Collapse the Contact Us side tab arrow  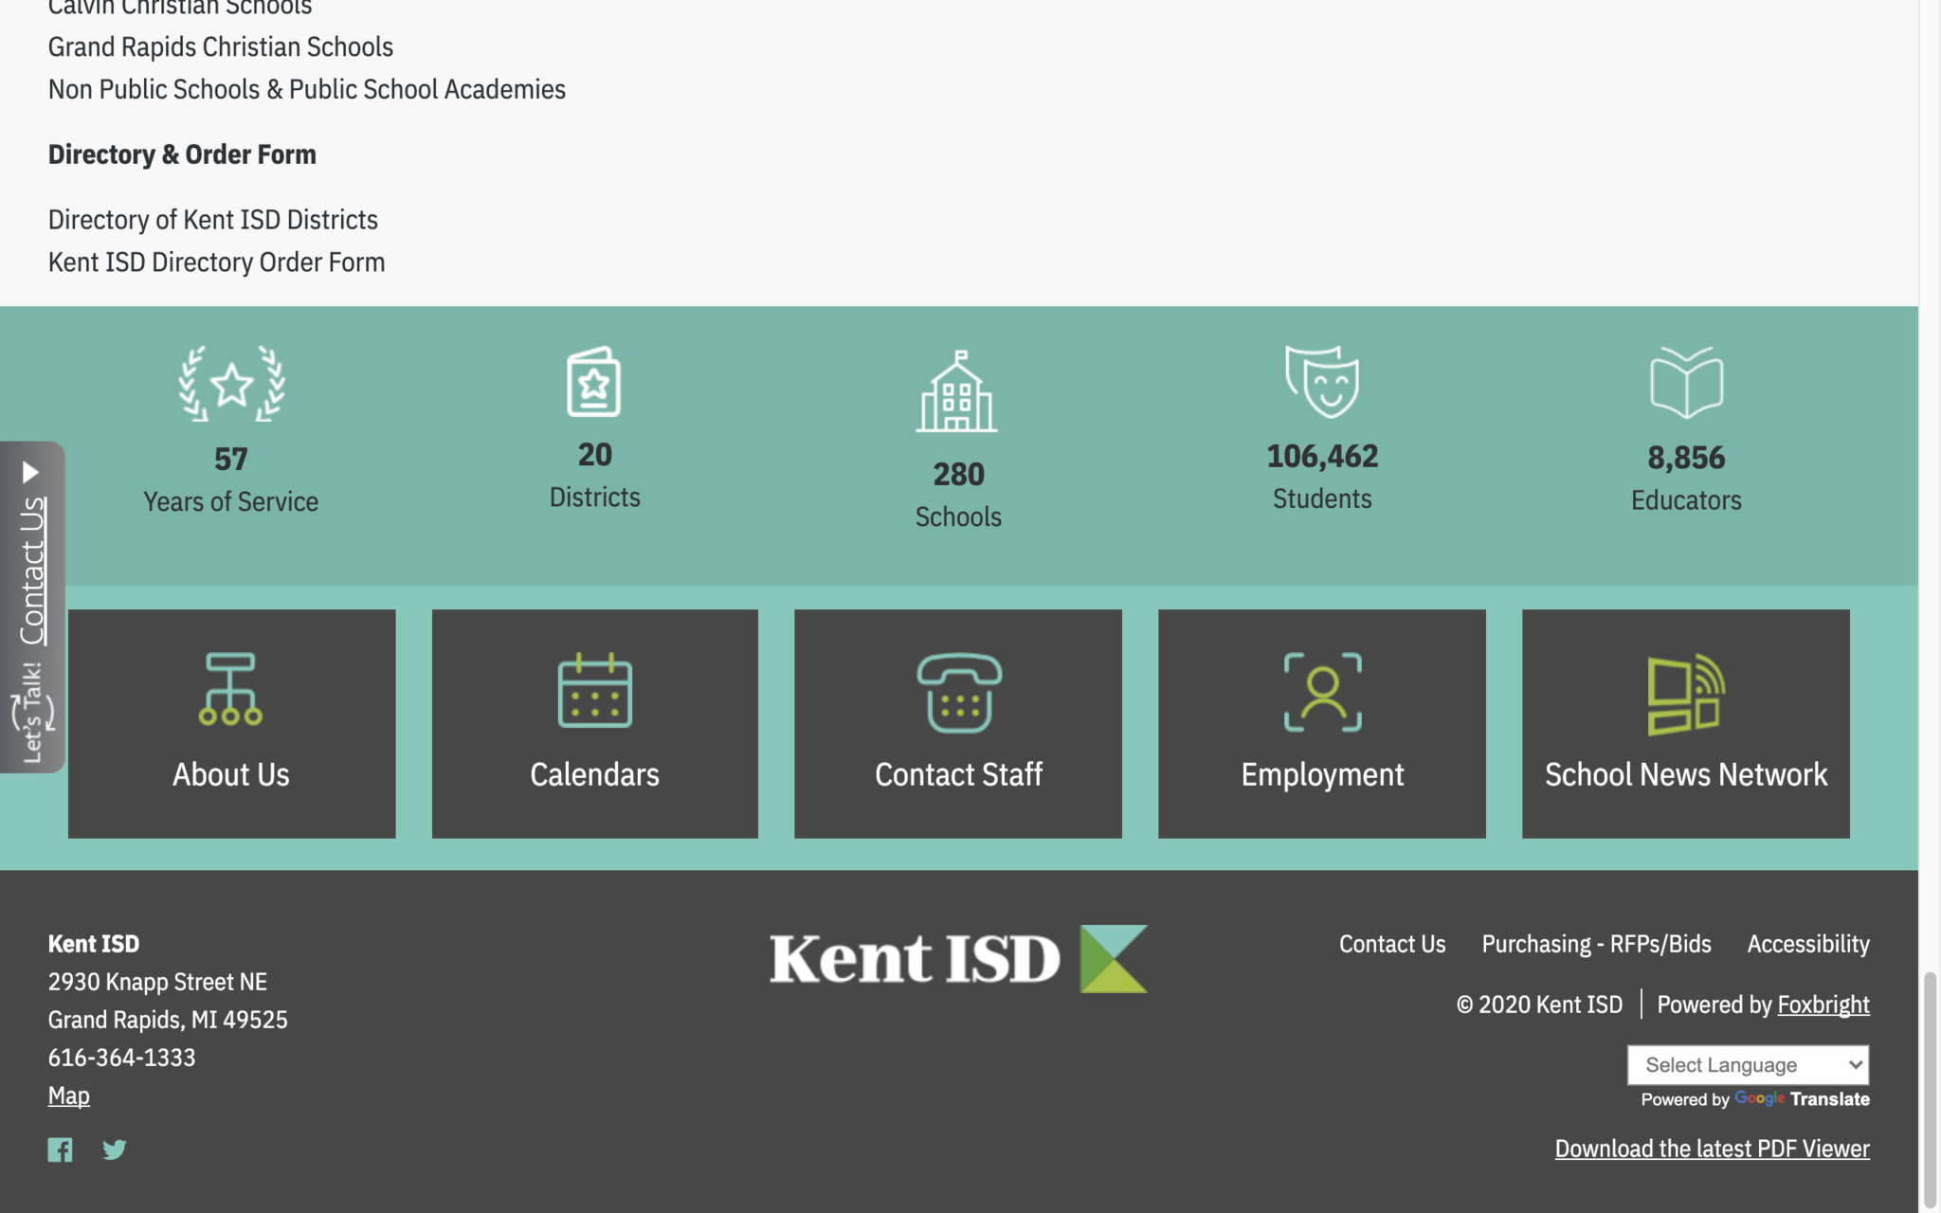click(30, 471)
